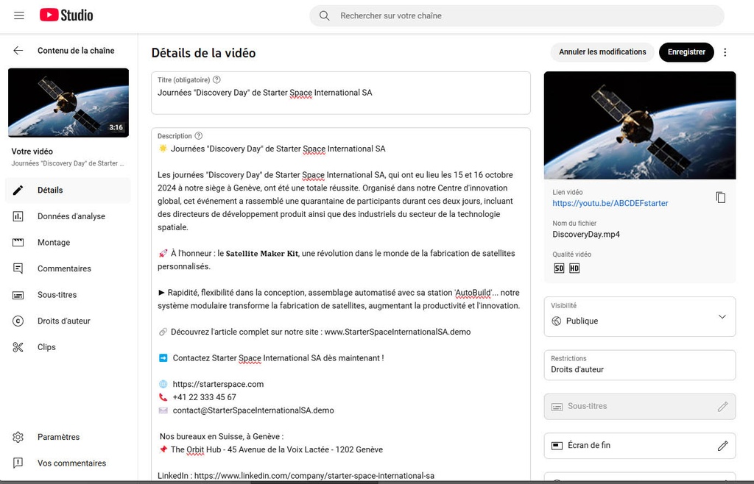This screenshot has width=754, height=484.
Task: Click the Détails pencil icon in sidebar
Action: [x=18, y=190]
